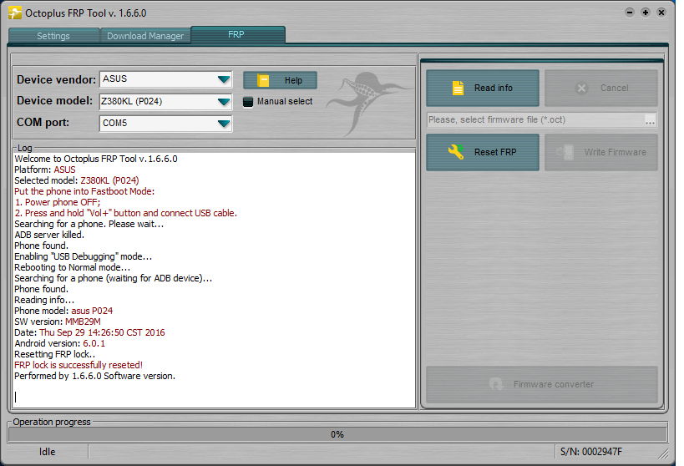Screen dimensions: 684x466
Task: Click log line '1. Power phone OFF;'
Action: coord(58,202)
